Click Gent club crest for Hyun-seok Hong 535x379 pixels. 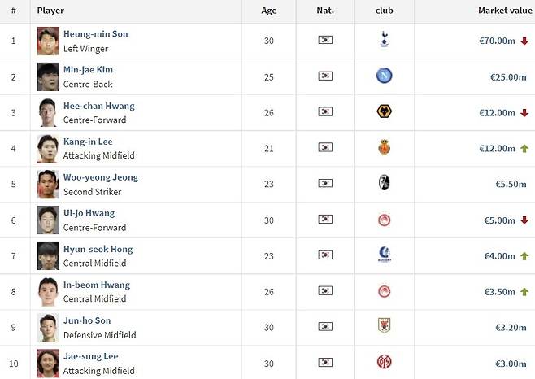pyautogui.click(x=385, y=255)
